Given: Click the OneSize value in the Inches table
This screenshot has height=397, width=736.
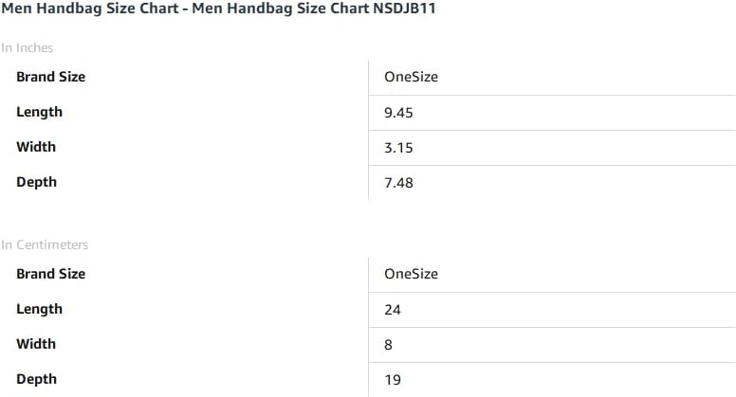Looking at the screenshot, I should 411,77.
